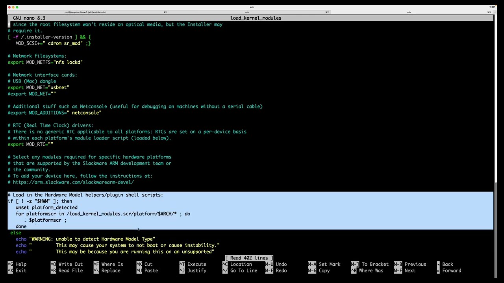
Task: Select the root@jumpbox-linux-1 terminal tab
Action: (x=85, y=12)
